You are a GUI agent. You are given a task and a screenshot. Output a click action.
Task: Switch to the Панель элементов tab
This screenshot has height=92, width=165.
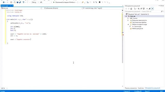(x=131, y=88)
